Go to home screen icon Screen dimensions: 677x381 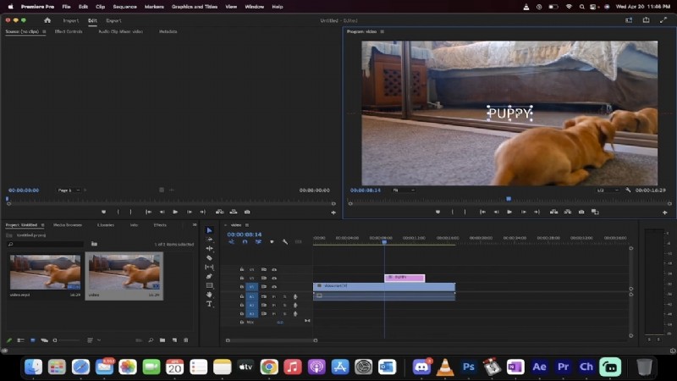point(47,20)
